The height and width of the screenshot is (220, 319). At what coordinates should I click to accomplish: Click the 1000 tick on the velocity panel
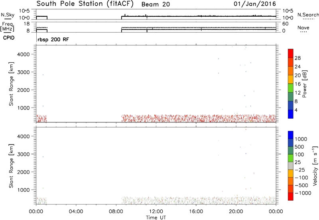(x=24, y=190)
